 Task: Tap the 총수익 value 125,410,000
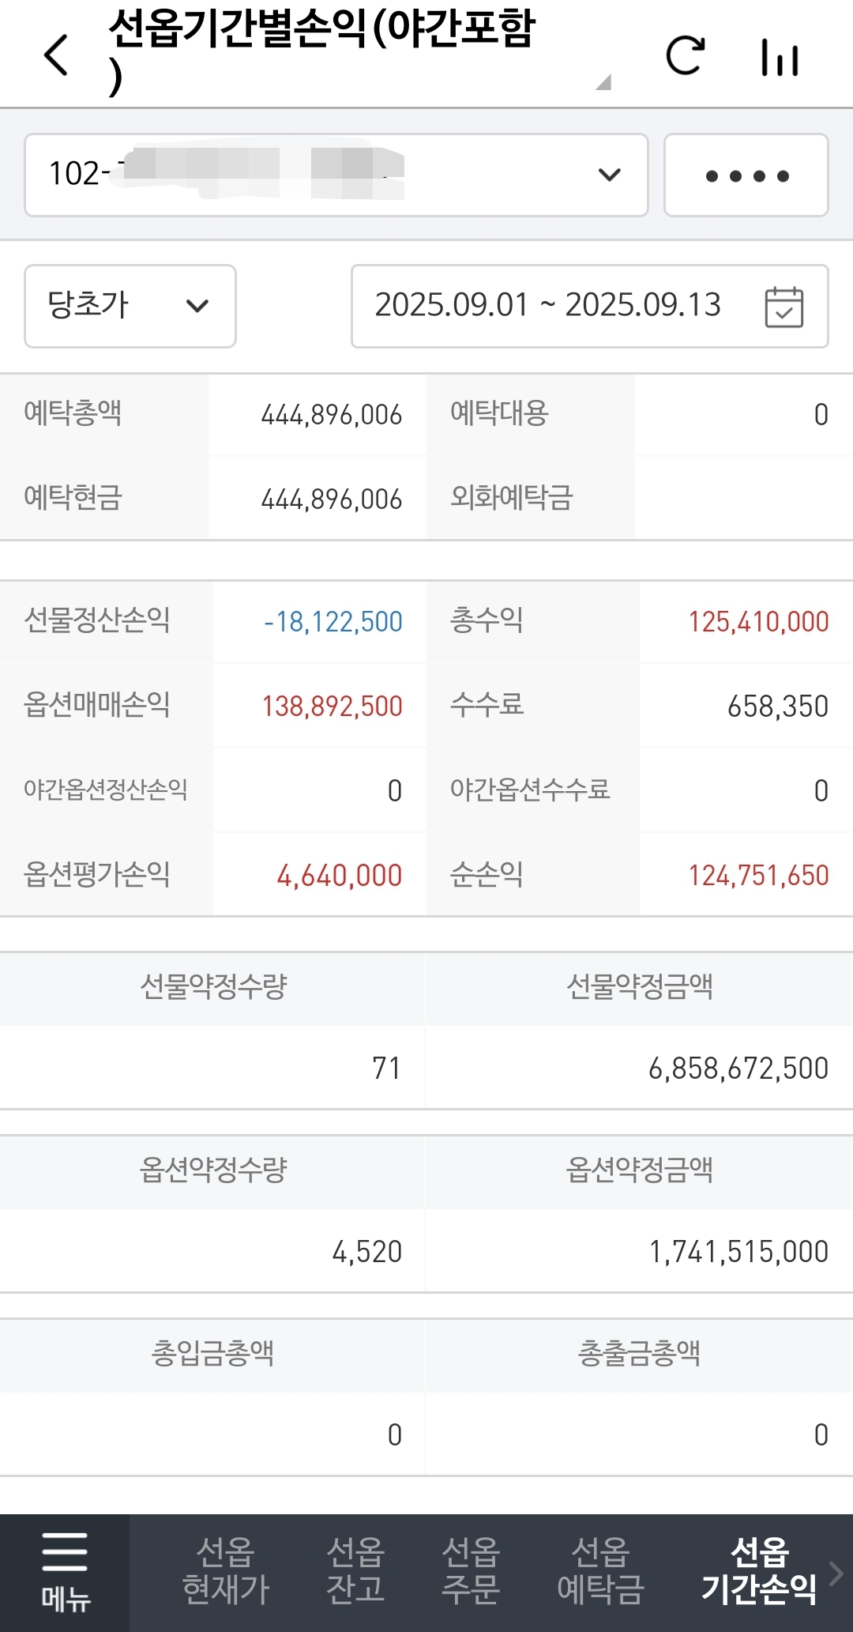coord(759,622)
